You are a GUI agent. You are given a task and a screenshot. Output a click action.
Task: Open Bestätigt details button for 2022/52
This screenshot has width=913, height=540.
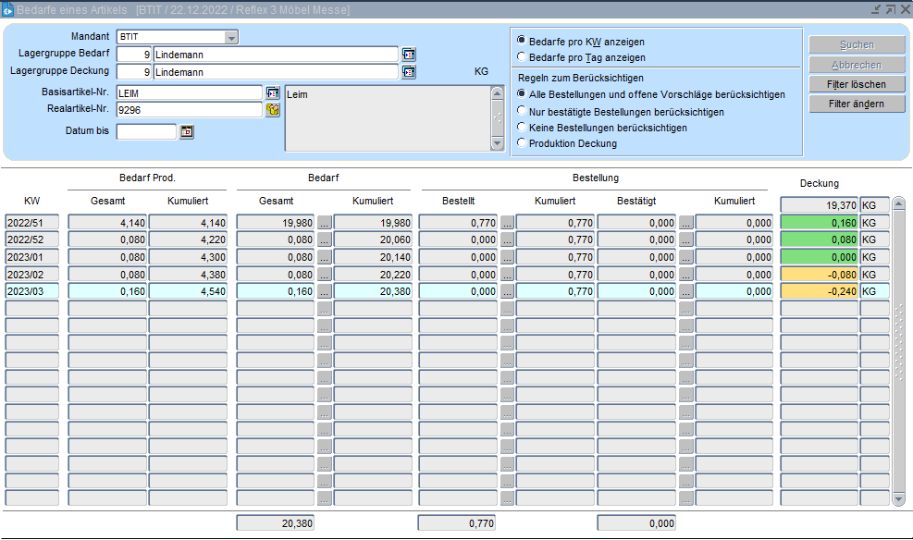685,240
